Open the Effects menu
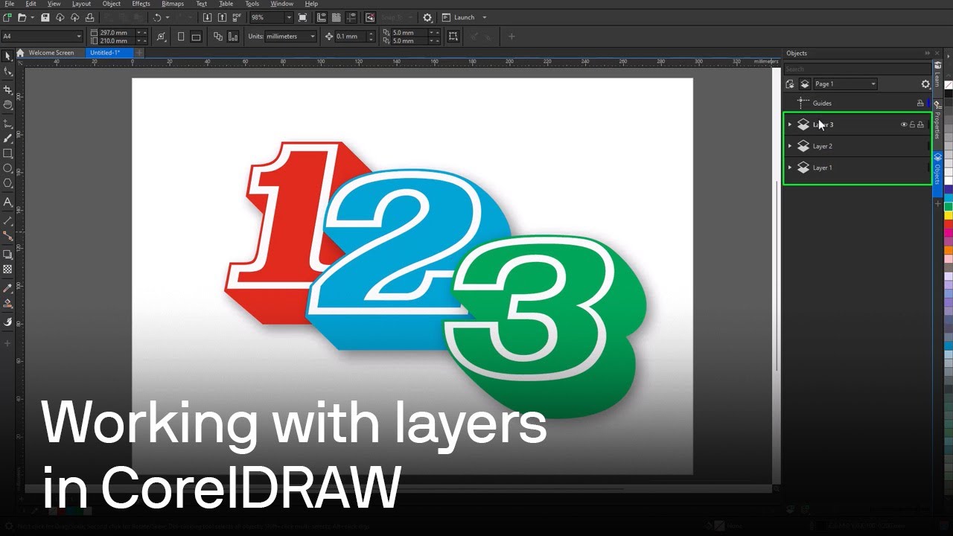Viewport: 953px width, 536px height. click(141, 4)
